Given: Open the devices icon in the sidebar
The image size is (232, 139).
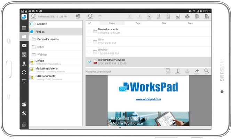Looking at the screenshot, I should coord(24,104).
